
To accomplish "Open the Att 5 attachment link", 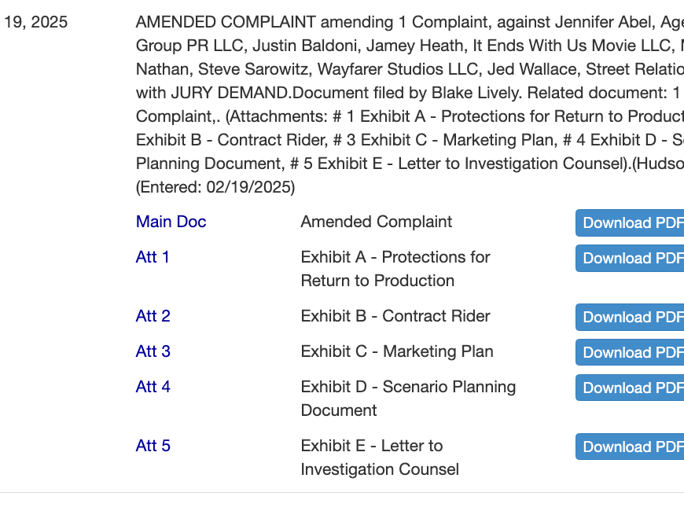I will (153, 446).
